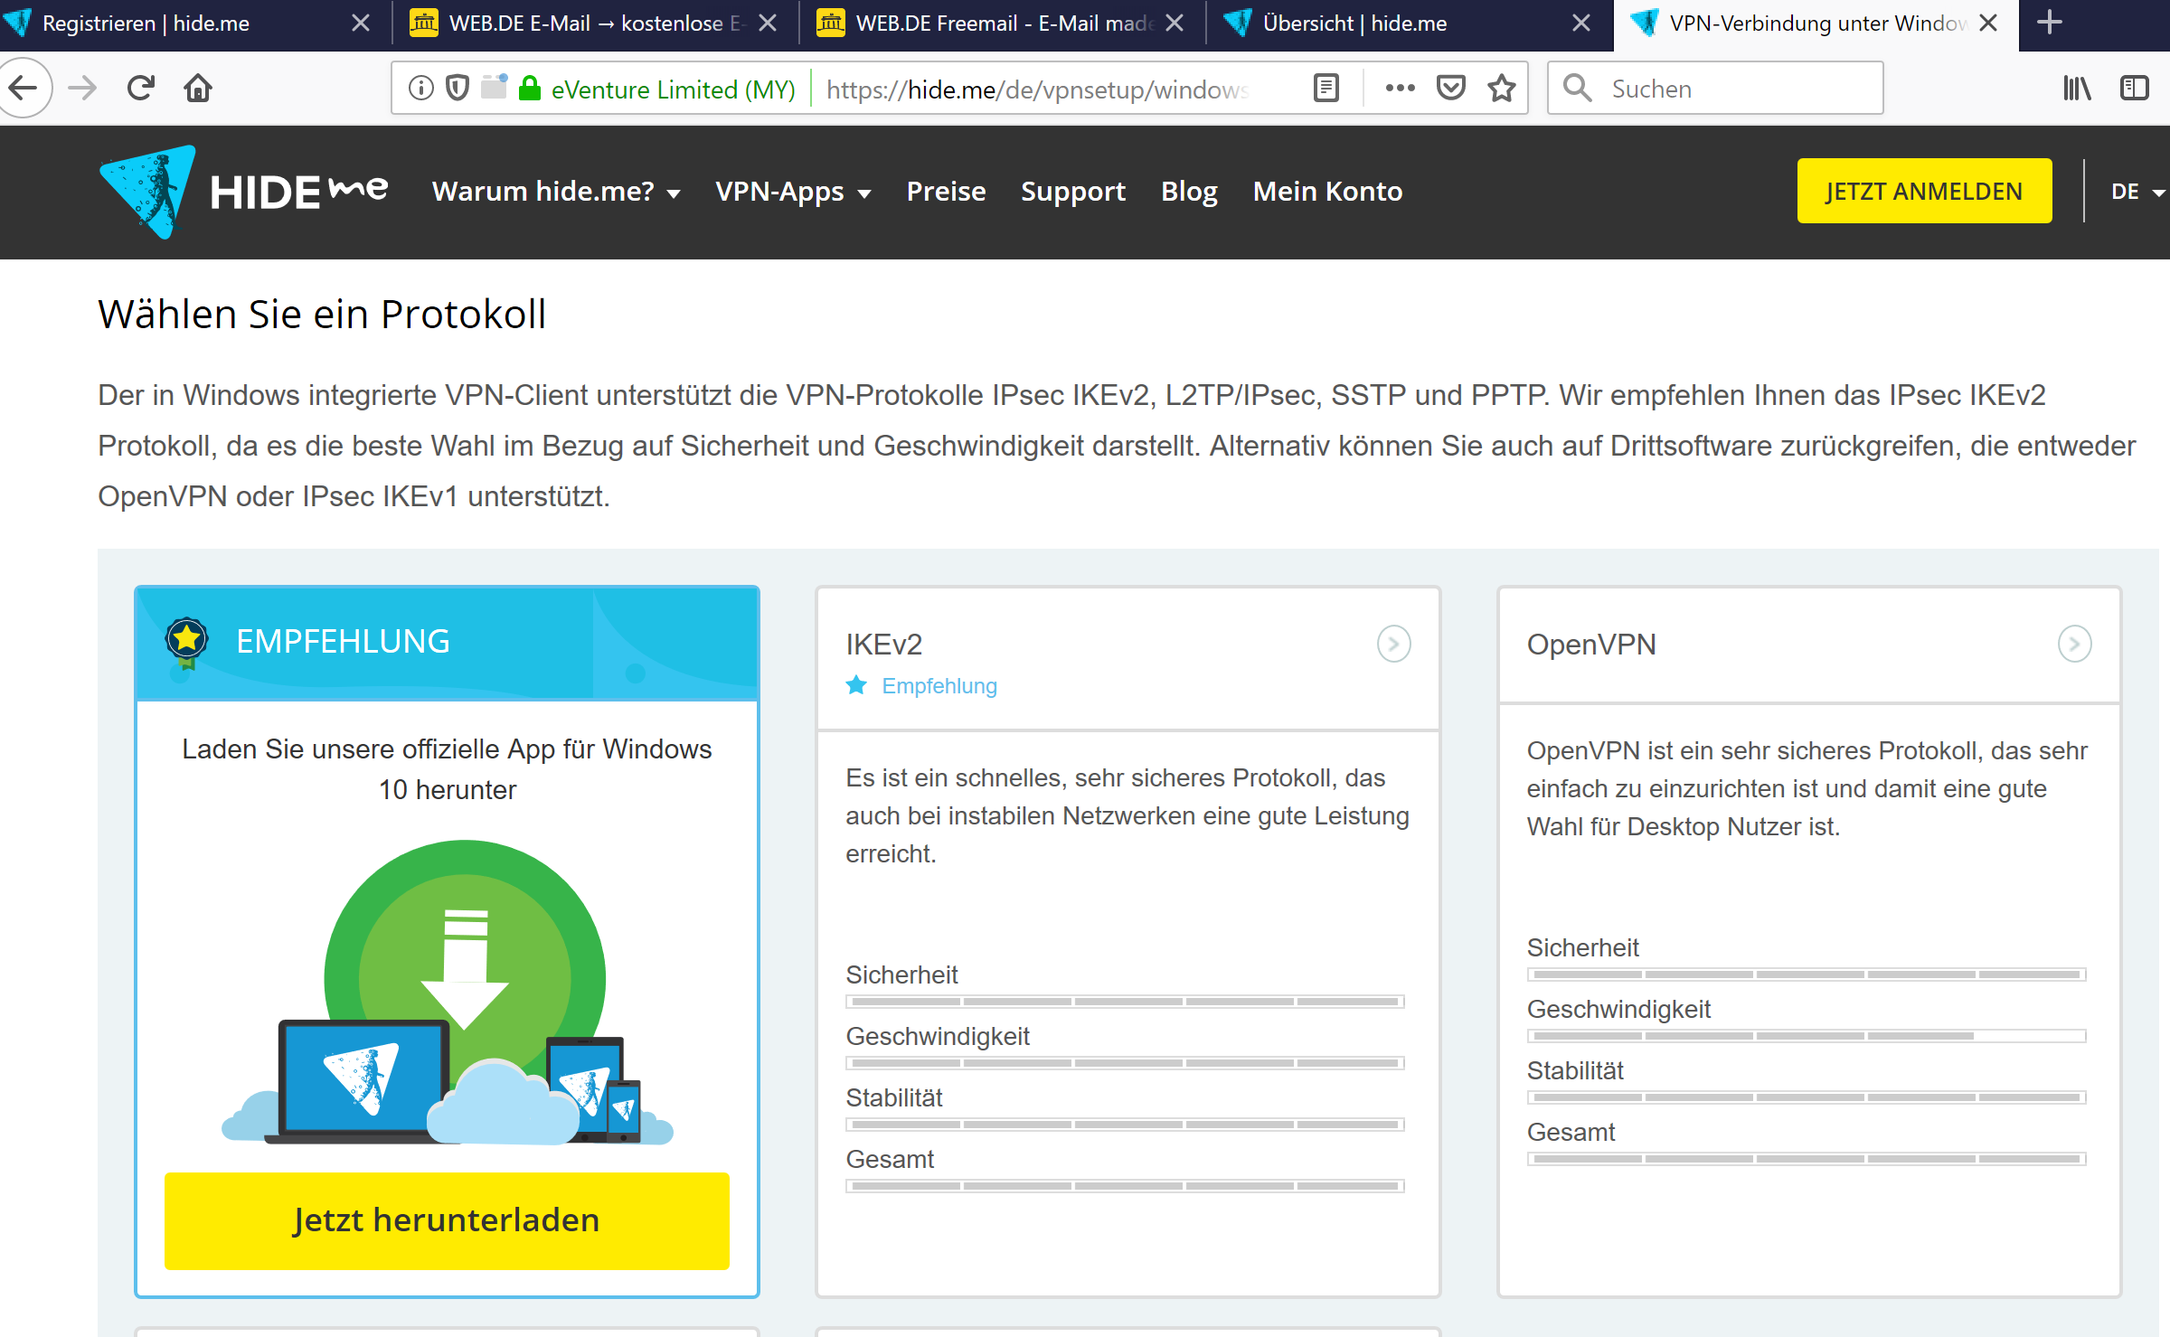Click the 'JETZT ANMELDEN' button
Viewport: 2170px width, 1337px height.
1924,192
